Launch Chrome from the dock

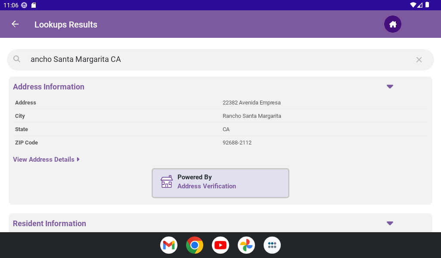[x=195, y=245]
